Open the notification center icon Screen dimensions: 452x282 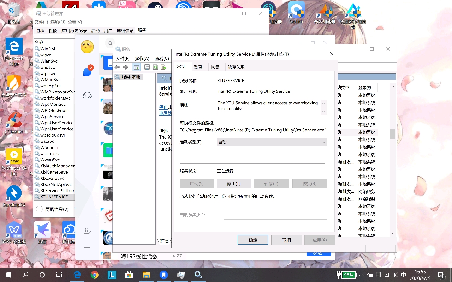click(441, 275)
